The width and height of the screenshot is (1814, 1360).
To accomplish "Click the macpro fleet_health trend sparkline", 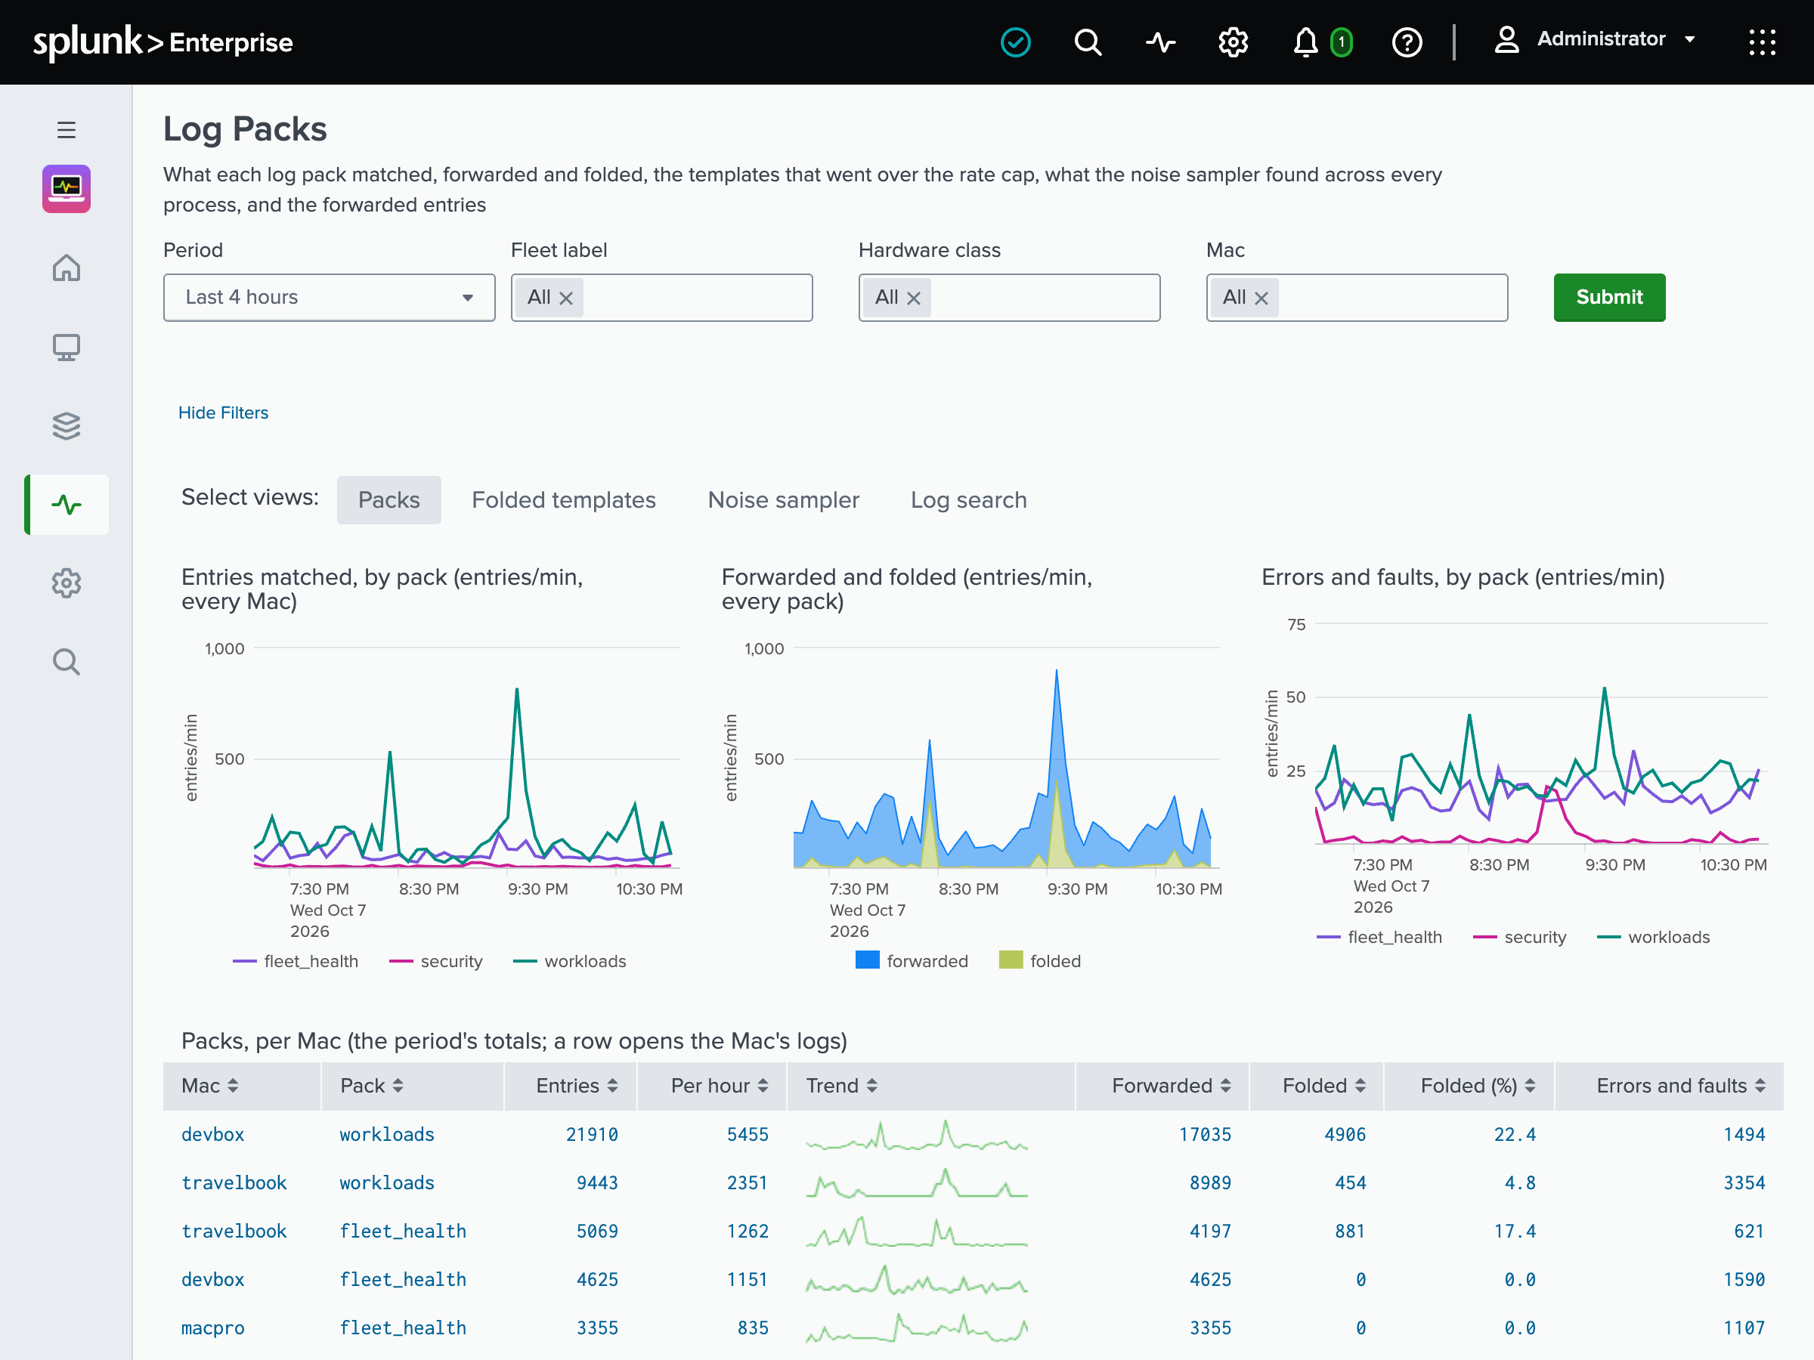I will (x=917, y=1328).
